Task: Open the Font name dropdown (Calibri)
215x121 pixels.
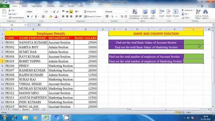Action: coord(44,12)
